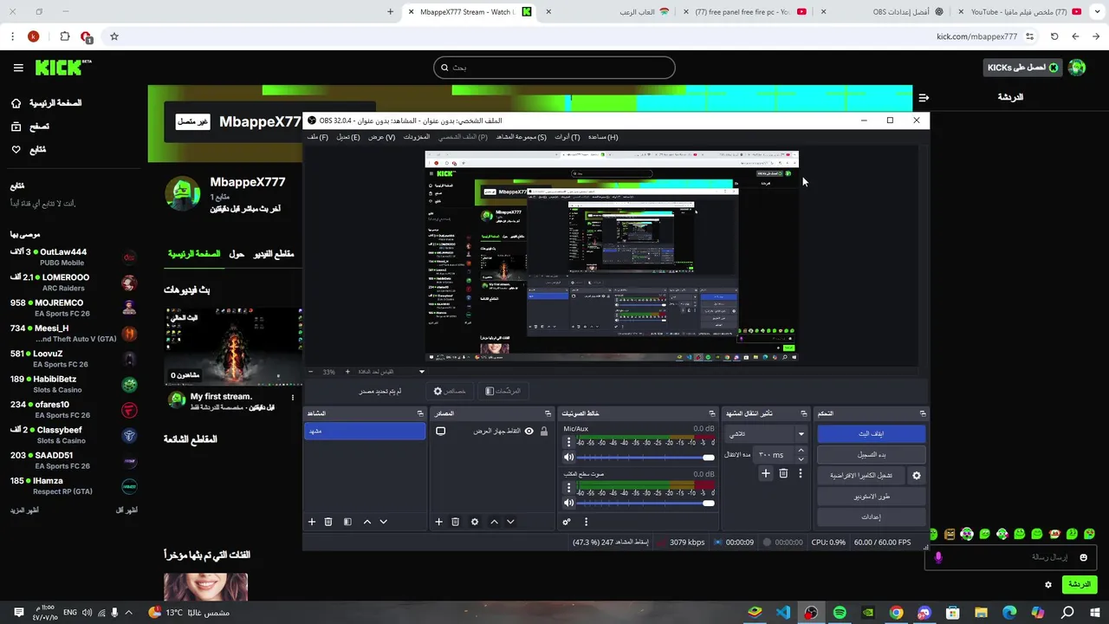Delete selected scene with Scenes trash icon

(x=328, y=522)
